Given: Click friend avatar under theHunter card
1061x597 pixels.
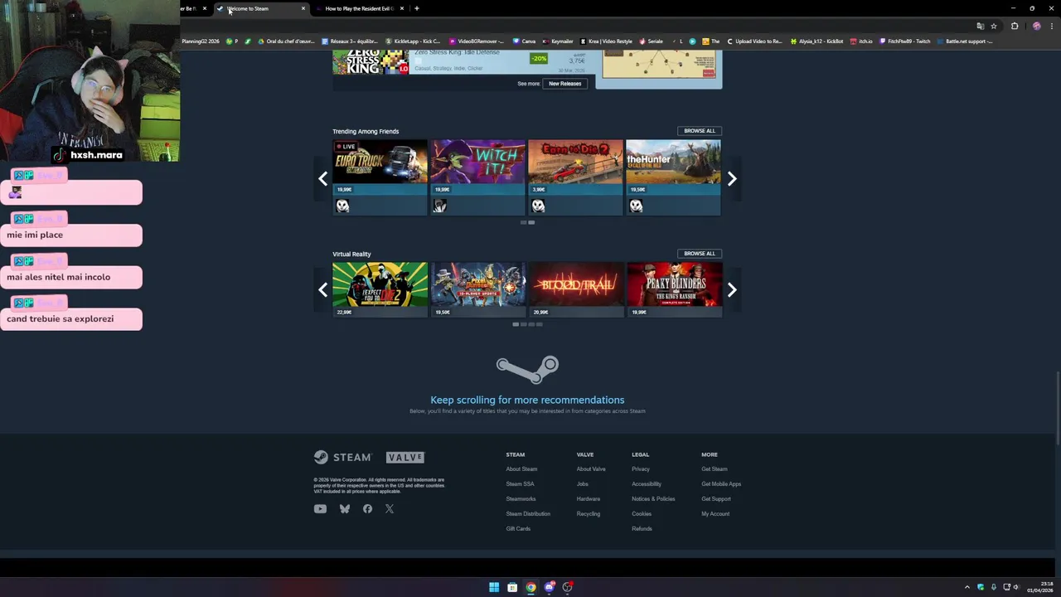Looking at the screenshot, I should click(636, 206).
